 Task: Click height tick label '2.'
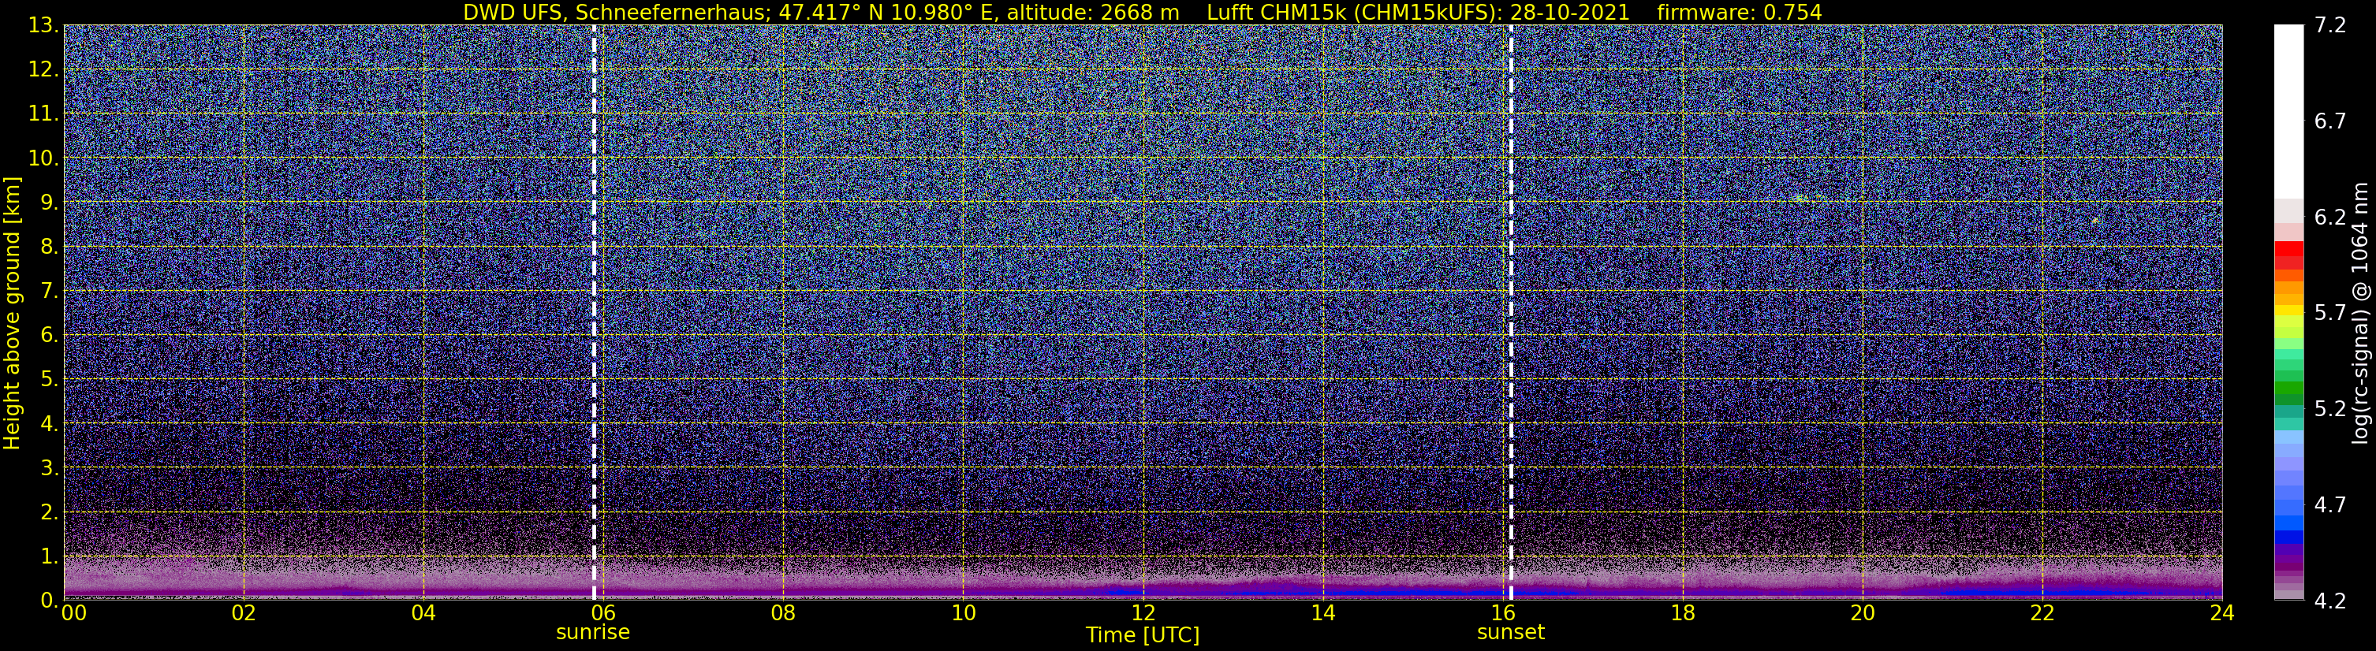[50, 513]
